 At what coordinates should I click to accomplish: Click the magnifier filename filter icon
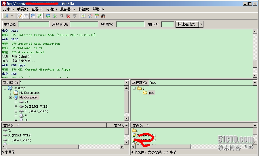click(90, 16)
